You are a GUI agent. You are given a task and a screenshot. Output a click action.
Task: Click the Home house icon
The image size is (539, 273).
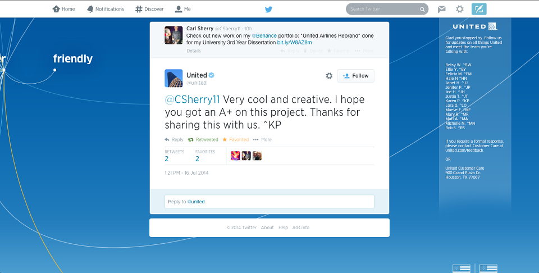point(56,9)
